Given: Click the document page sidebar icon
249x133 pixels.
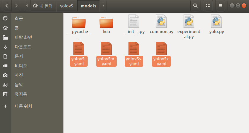Looking at the screenshot, I should (x=5, y=56).
